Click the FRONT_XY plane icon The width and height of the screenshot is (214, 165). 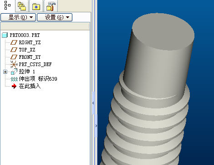click(x=14, y=57)
